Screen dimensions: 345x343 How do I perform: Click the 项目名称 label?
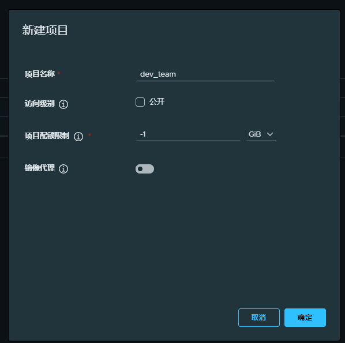[x=40, y=74]
